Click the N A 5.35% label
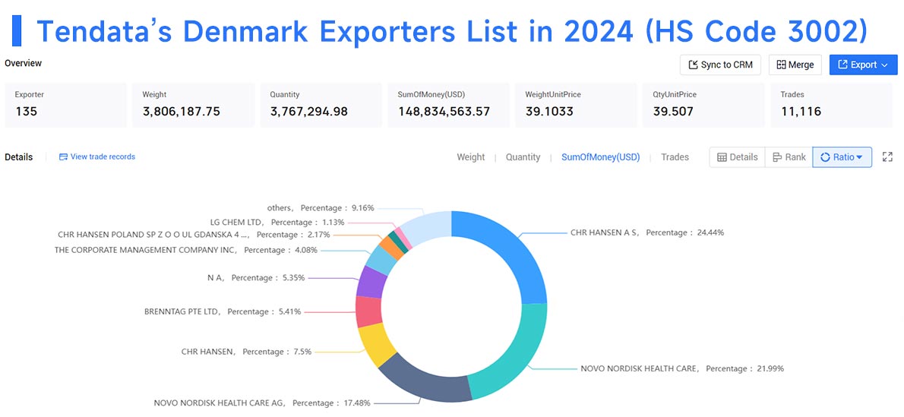The width and height of the screenshot is (904, 417). [x=255, y=278]
